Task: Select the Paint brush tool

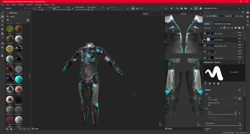Action: (x=2, y=12)
